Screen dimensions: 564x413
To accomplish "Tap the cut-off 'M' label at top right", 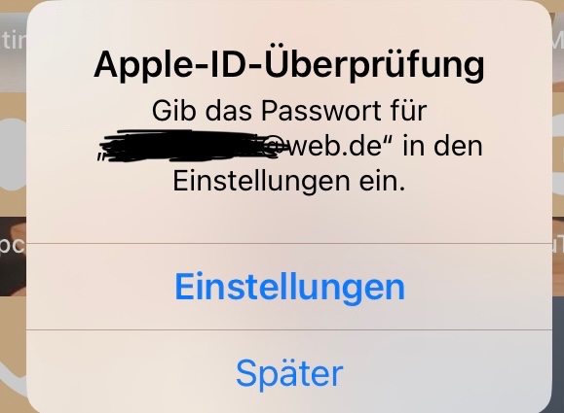I will point(557,40).
